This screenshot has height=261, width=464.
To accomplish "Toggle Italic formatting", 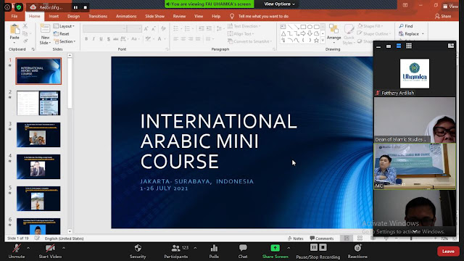I will point(94,38).
